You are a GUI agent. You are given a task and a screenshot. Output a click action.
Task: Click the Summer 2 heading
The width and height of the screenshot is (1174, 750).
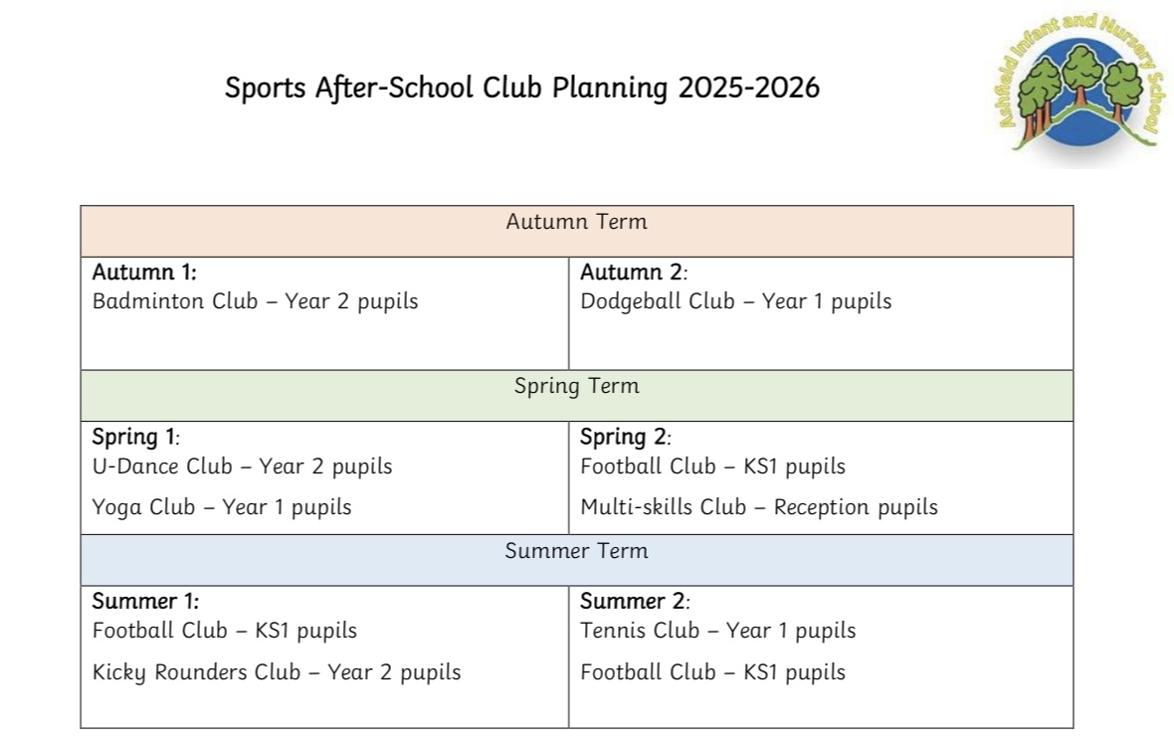tap(635, 602)
